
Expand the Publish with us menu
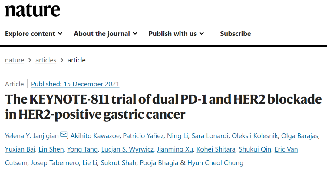(x=176, y=34)
